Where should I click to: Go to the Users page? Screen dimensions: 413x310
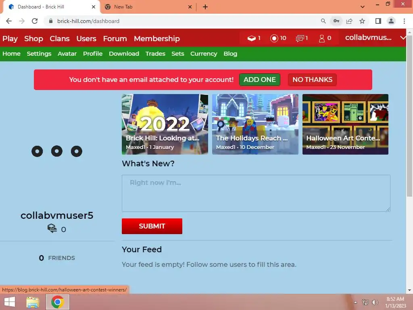(x=86, y=38)
